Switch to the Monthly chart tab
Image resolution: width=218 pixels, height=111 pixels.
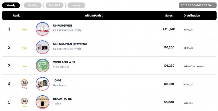[33, 5]
